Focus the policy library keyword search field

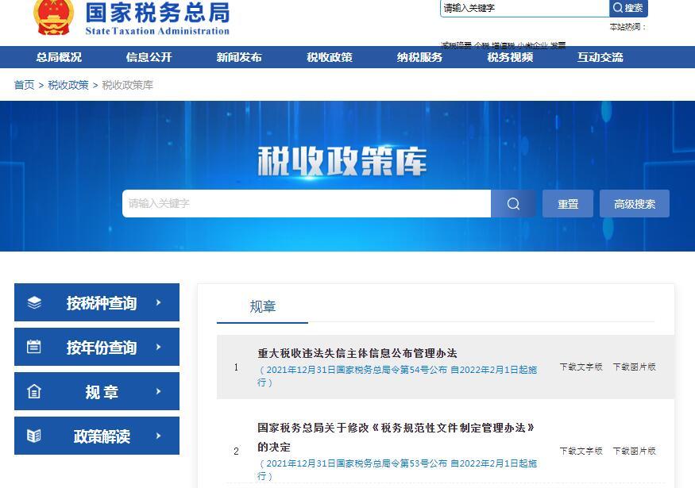tap(306, 204)
